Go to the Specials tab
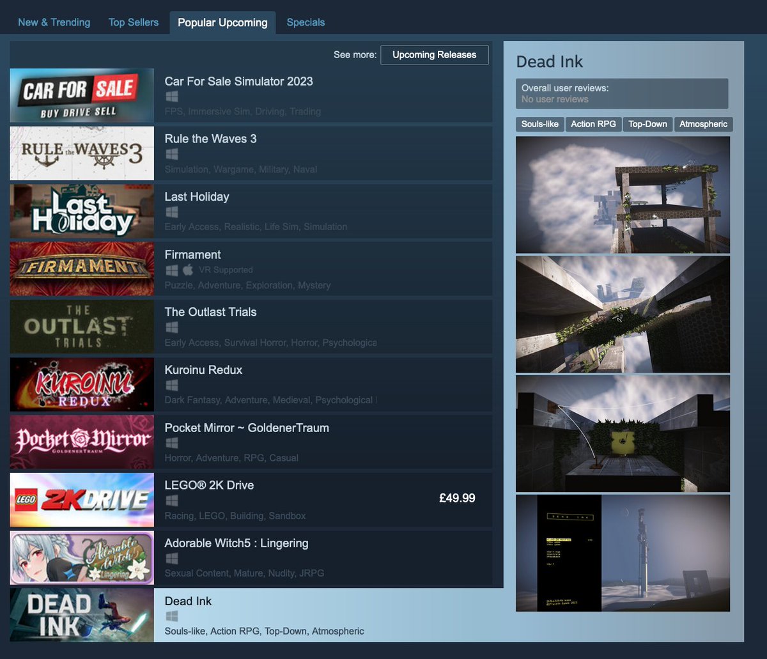Viewport: 767px width, 659px height. (306, 22)
